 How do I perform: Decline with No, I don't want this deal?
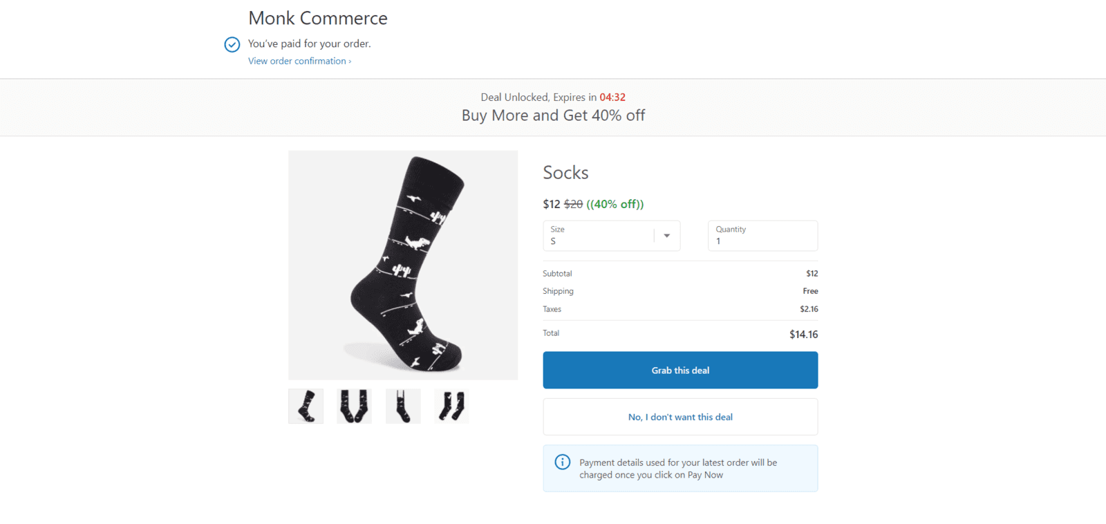[x=679, y=417]
